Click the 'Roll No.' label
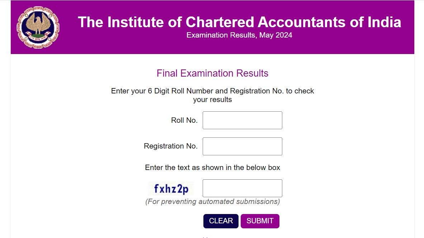This screenshot has height=238, width=424. 184,121
